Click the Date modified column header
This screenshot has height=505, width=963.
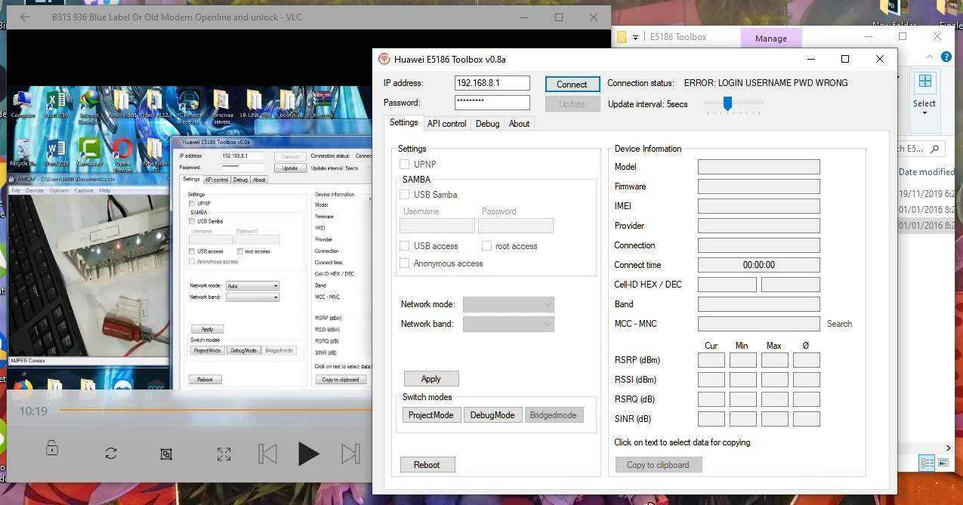(x=927, y=172)
